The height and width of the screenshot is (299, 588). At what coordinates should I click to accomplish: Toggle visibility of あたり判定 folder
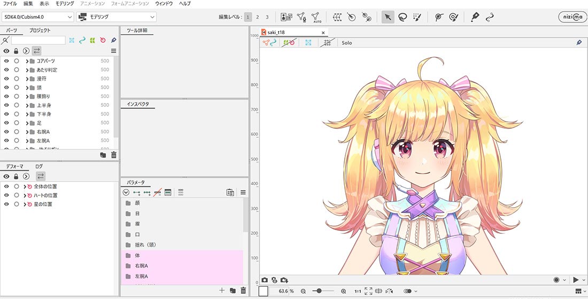click(x=6, y=70)
